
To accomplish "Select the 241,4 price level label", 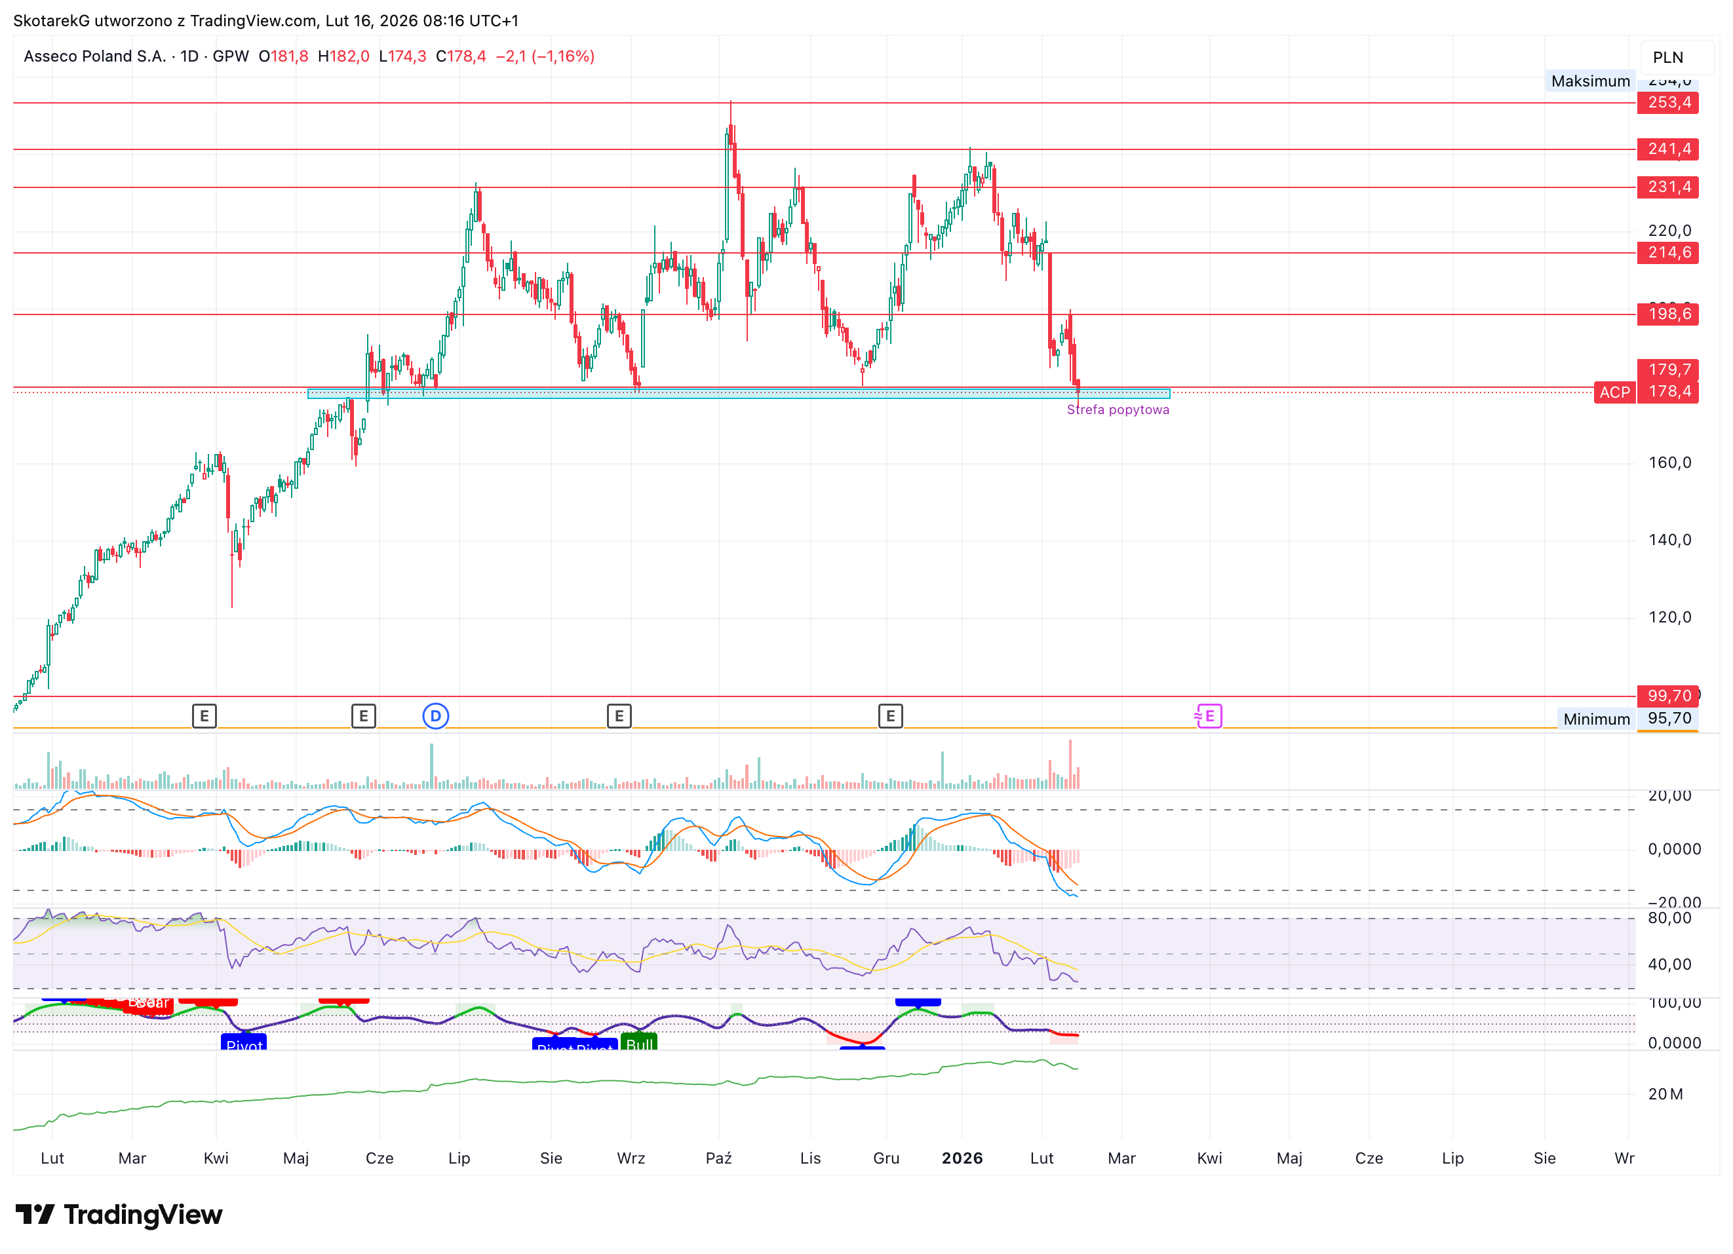I will coord(1668,149).
